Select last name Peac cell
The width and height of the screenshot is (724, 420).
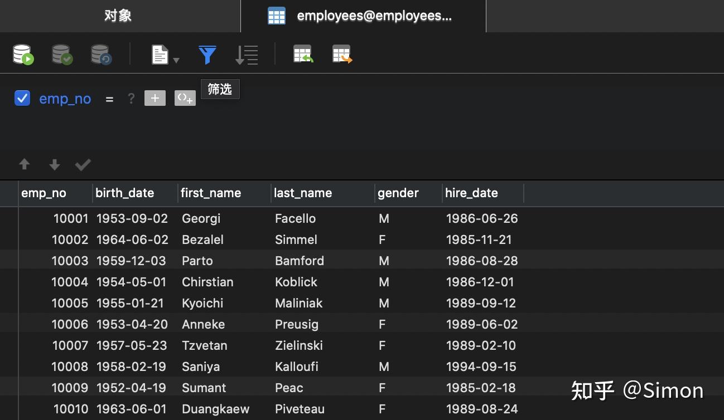323,388
